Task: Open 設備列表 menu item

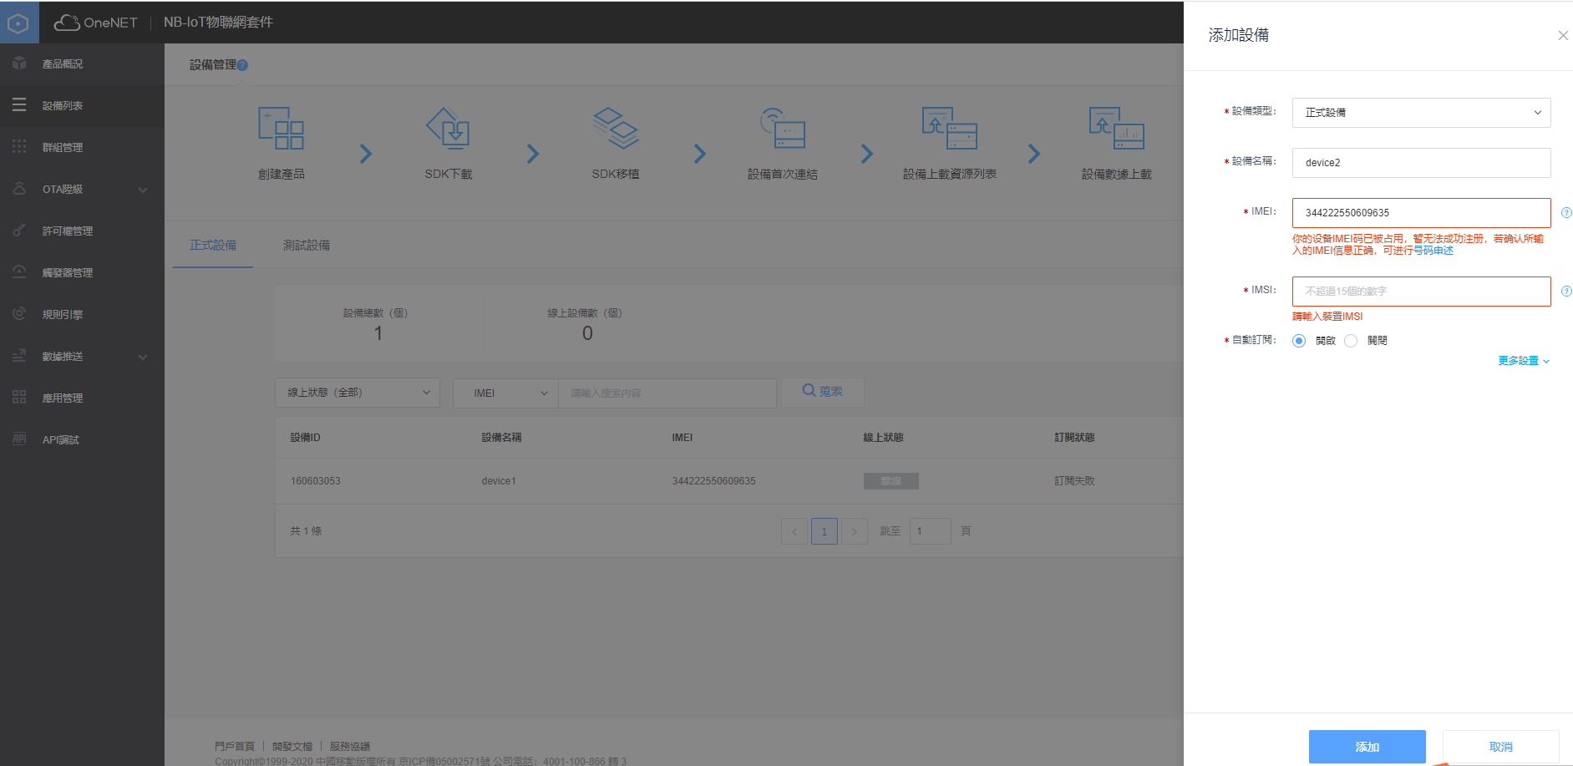Action: point(82,105)
